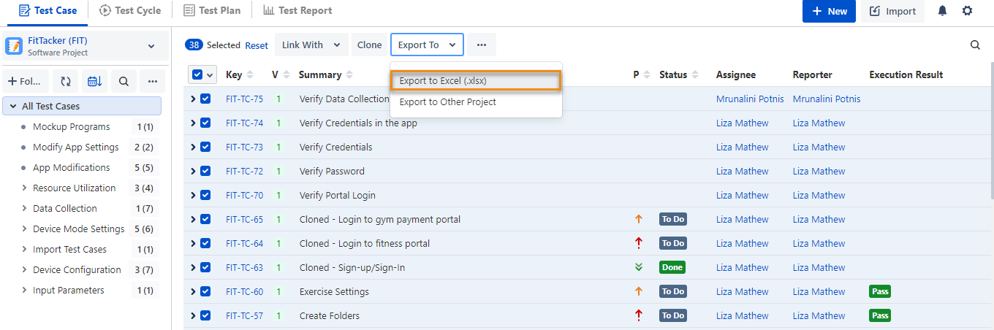
Task: Sort by Key column arrows
Action: coord(250,74)
